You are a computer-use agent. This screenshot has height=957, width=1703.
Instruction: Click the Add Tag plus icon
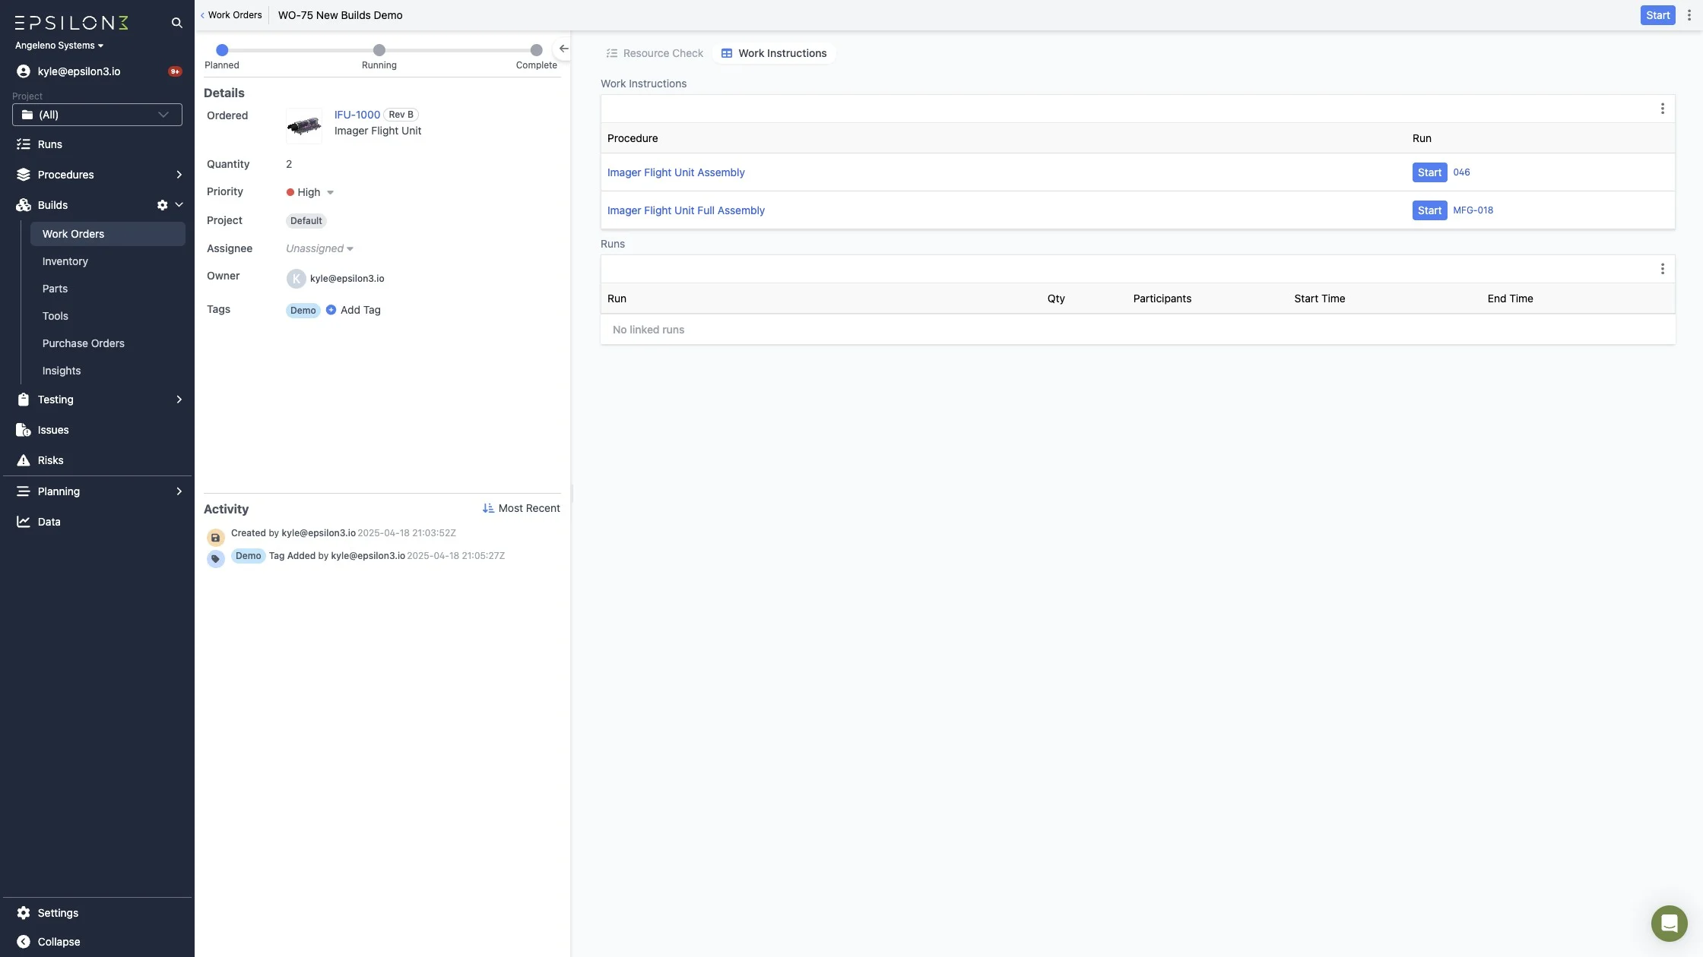pyautogui.click(x=331, y=310)
